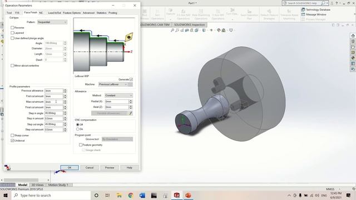Click the icon at the dialog's lower-left corner
Screen dimensions: 356x200
(7, 167)
